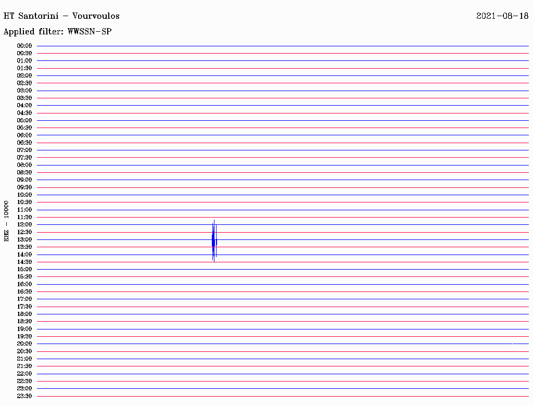
Task: Select the 02:00 time label
Action: tap(24, 76)
